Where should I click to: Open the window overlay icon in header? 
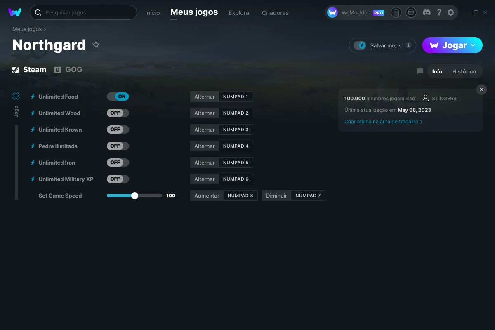(411, 12)
